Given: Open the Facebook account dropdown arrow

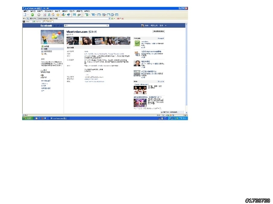Looking at the screenshot, I should point(166,25).
